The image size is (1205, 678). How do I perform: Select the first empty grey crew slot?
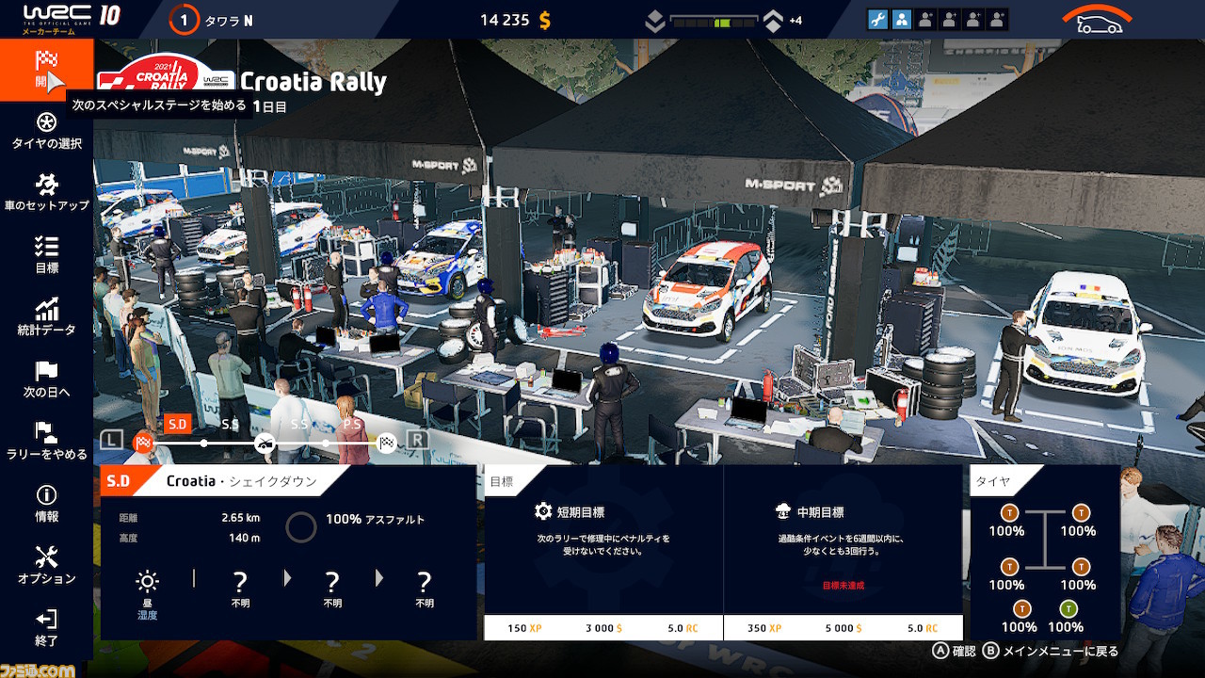[925, 19]
